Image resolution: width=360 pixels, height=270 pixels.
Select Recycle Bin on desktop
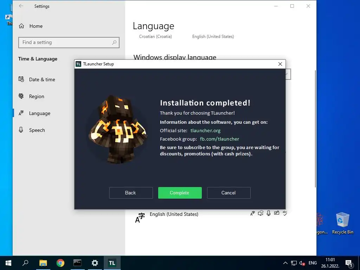(x=342, y=223)
